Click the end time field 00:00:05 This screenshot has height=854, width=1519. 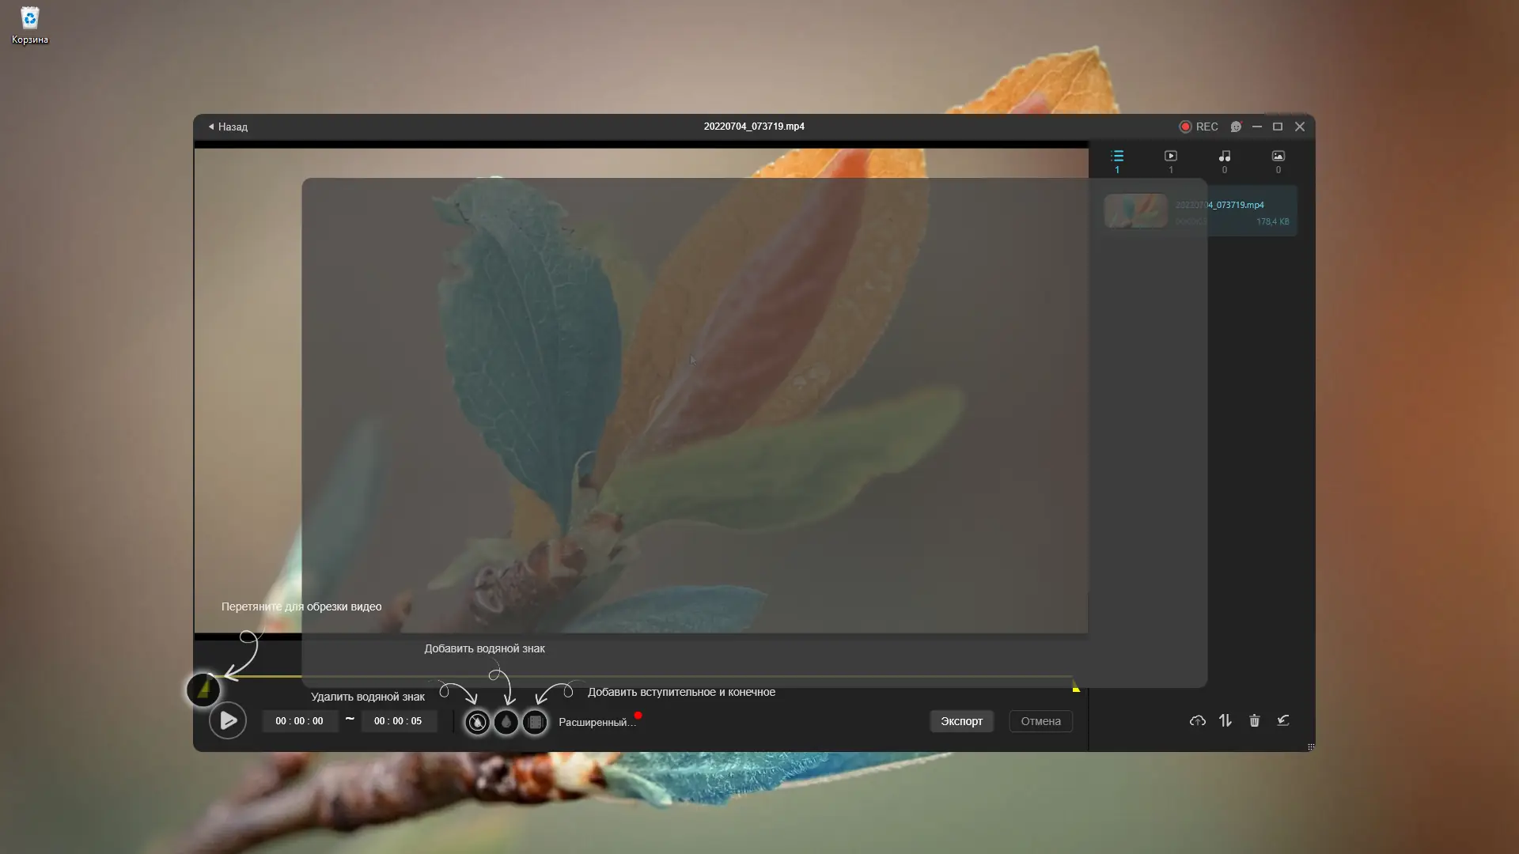(398, 721)
